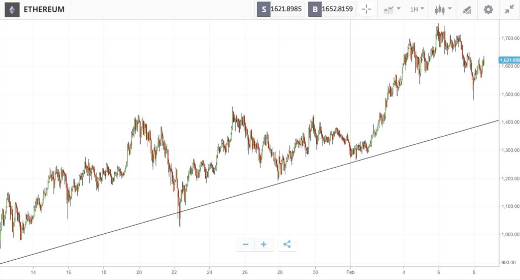Click the ETHEREUM instrument title
Viewport: 520px width, 280px height.
tap(44, 9)
